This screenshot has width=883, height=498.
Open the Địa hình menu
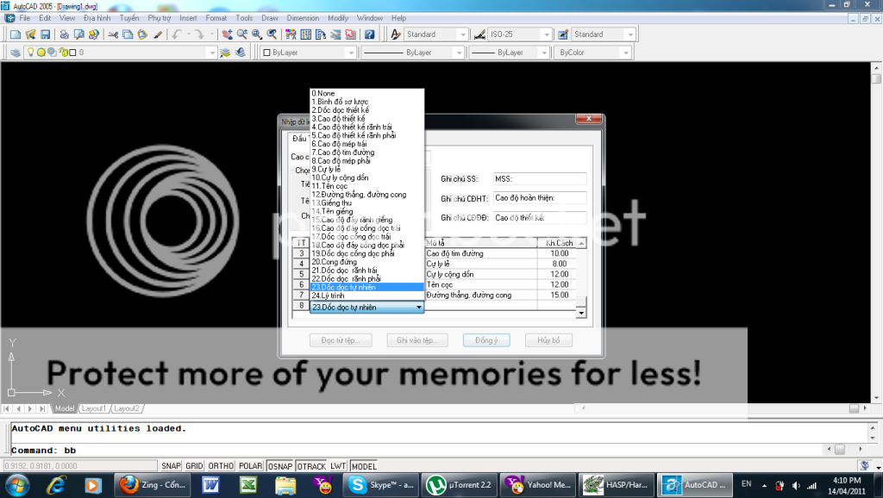coord(97,18)
